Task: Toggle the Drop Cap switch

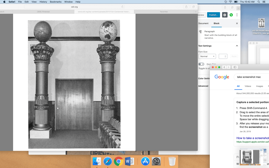Action: (201, 64)
